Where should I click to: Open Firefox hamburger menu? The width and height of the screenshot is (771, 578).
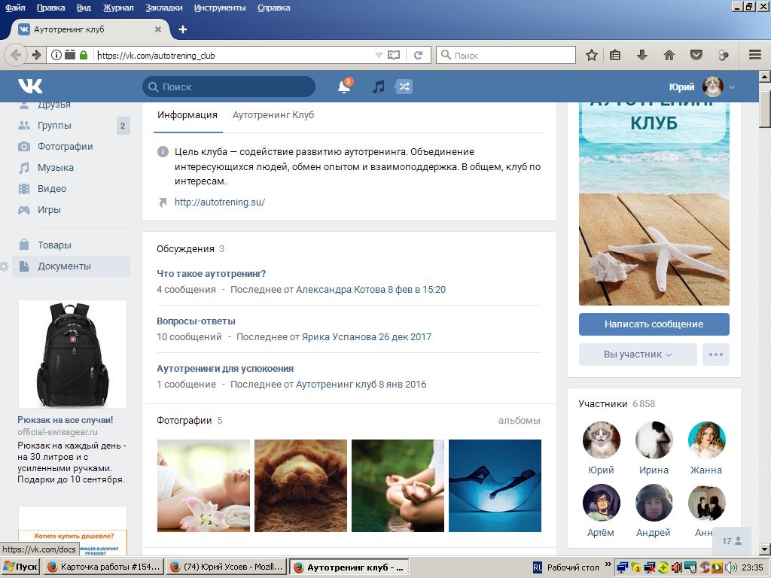[755, 55]
